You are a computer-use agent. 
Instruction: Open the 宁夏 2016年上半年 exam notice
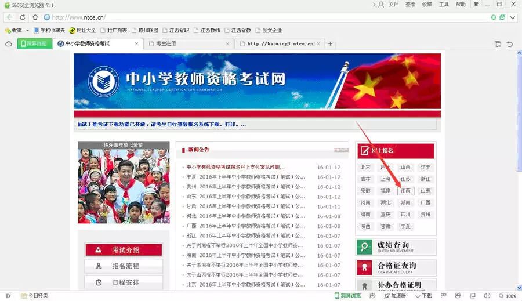tap(246, 177)
